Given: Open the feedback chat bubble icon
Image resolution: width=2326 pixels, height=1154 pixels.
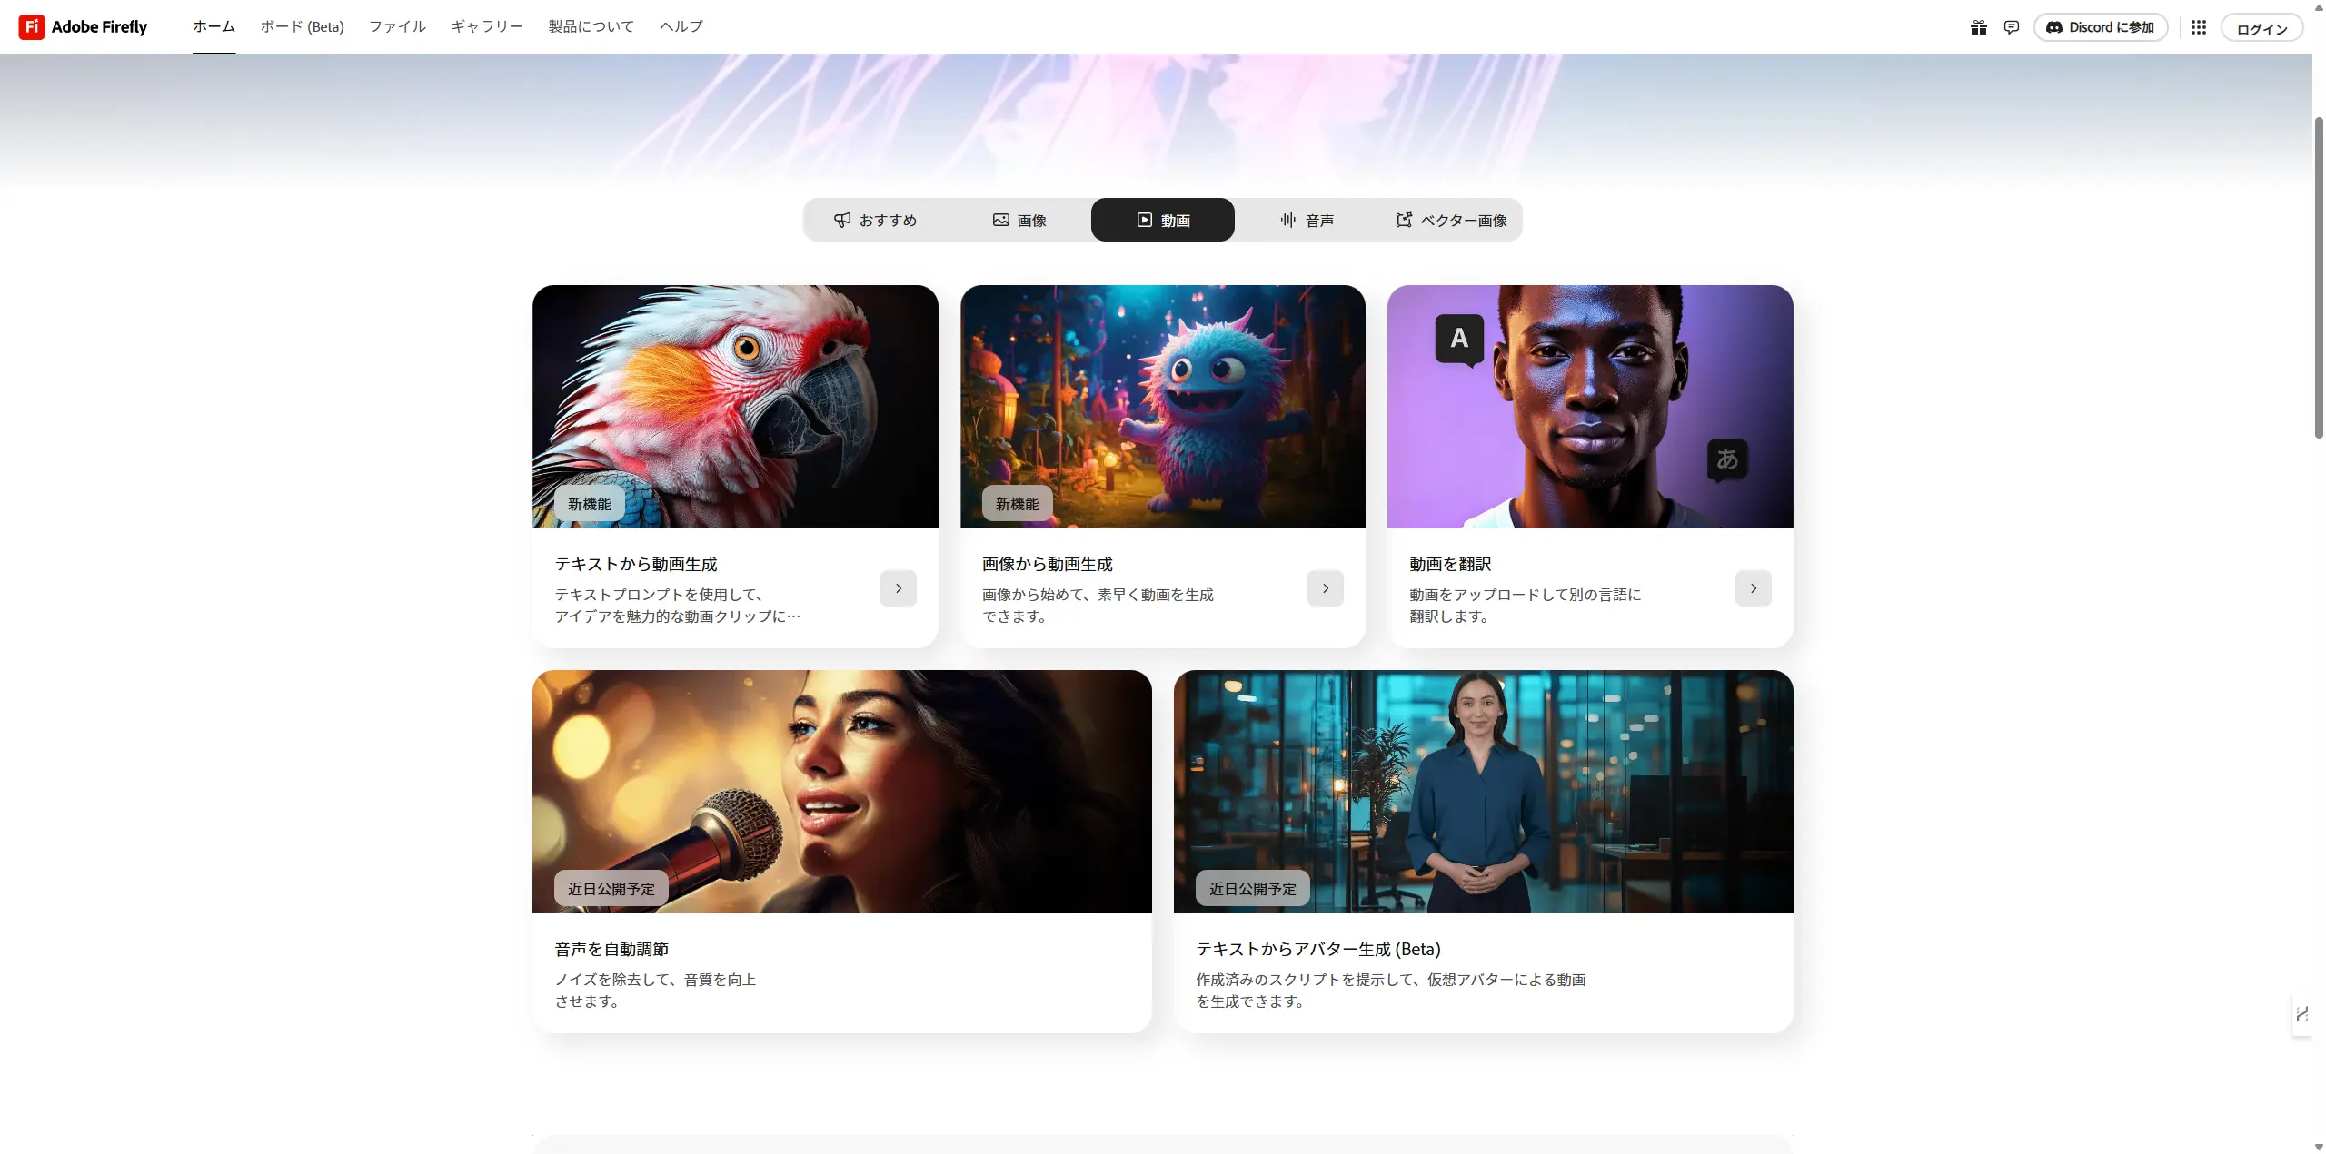Looking at the screenshot, I should (x=2012, y=27).
